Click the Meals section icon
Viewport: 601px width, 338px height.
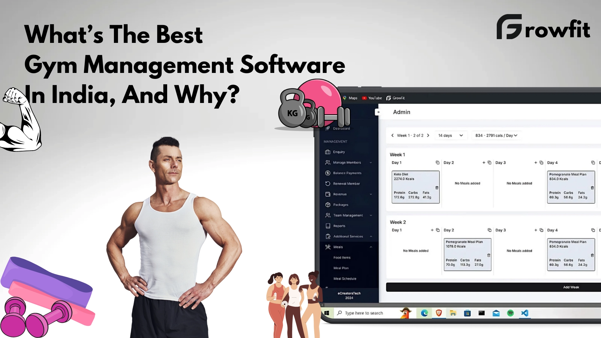pos(327,246)
